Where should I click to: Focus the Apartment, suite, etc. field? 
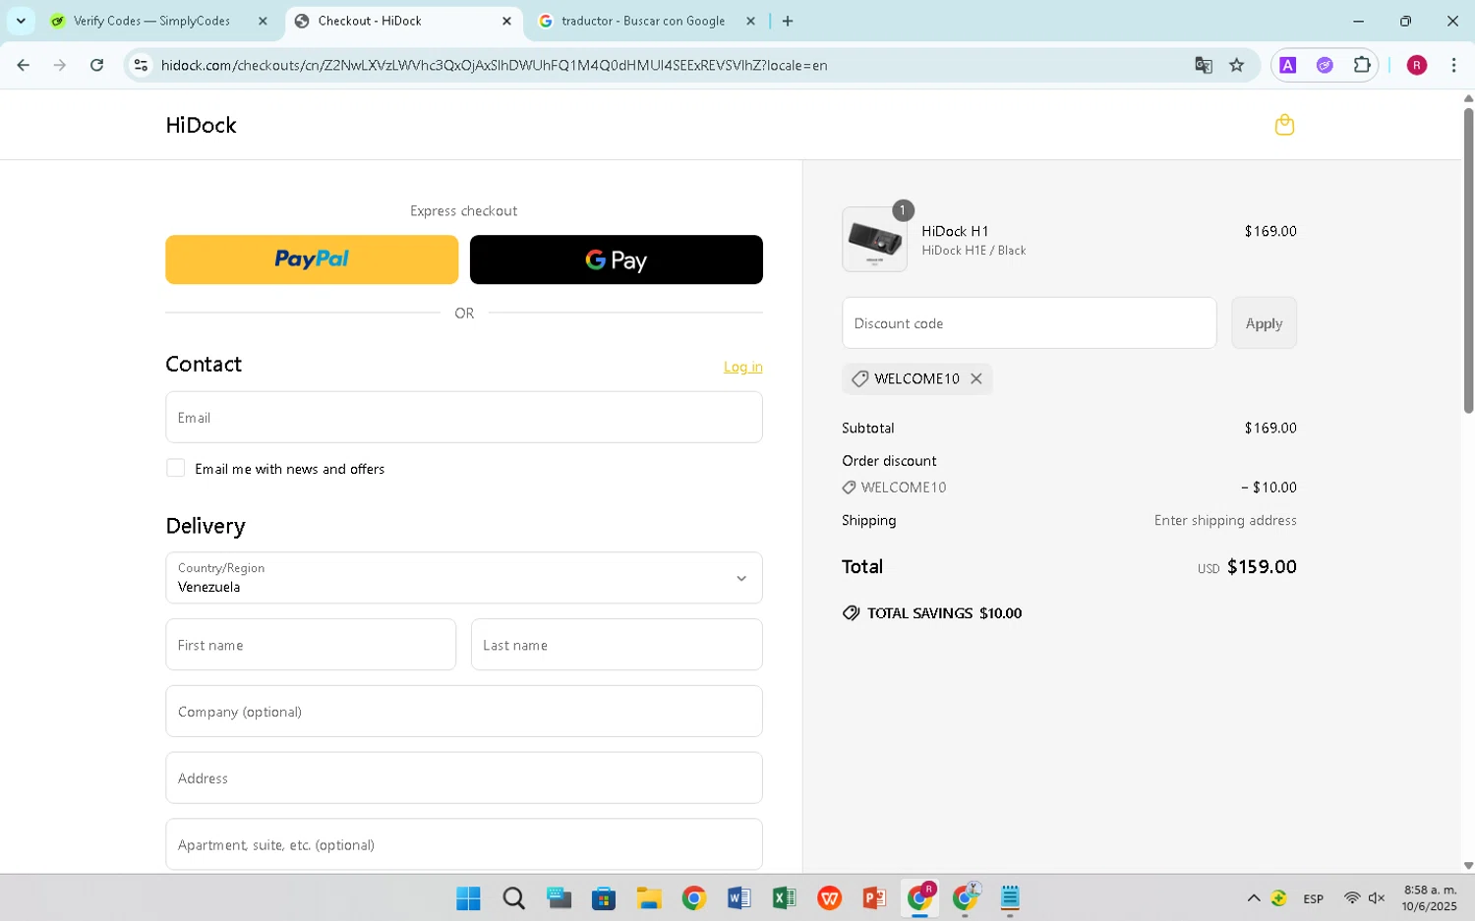(464, 844)
